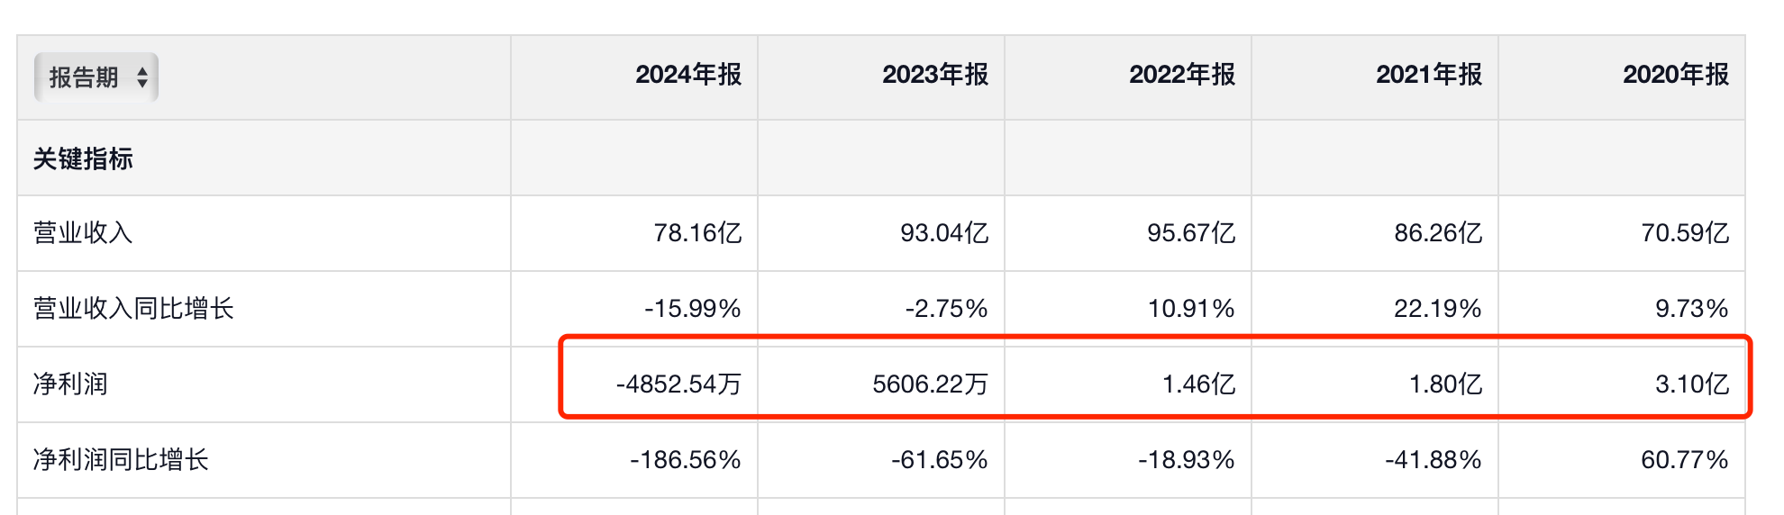This screenshot has height=515, width=1784.
Task: Select the 营业收入 row label
Action: point(83,233)
